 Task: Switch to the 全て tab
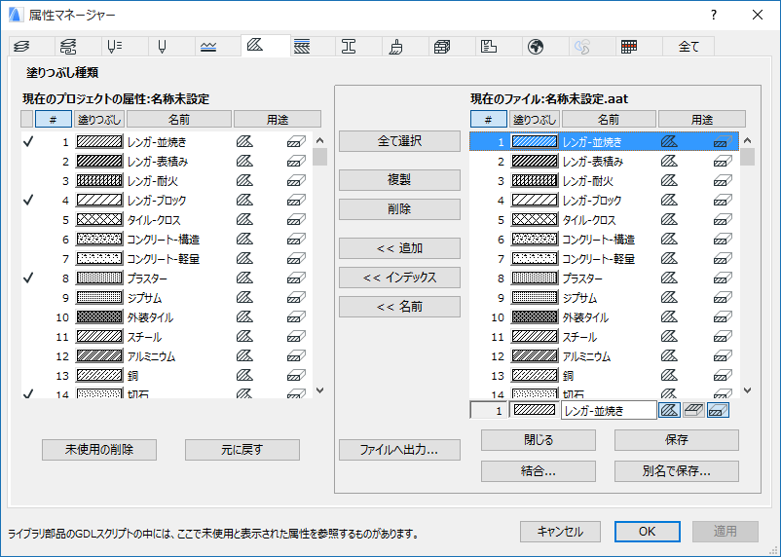pyautogui.click(x=688, y=47)
